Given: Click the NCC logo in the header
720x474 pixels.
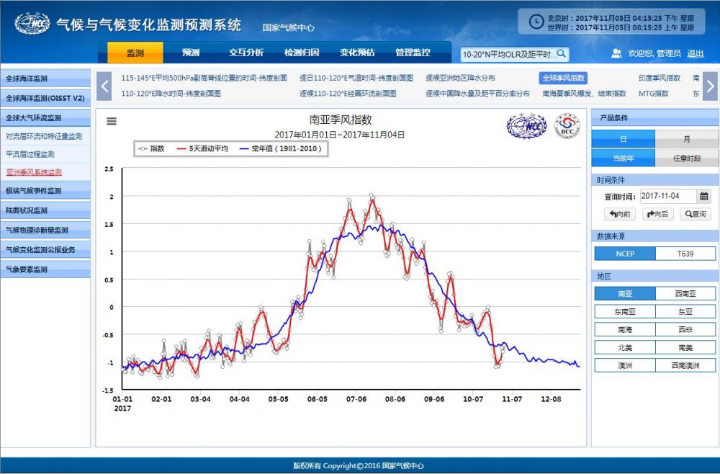Looking at the screenshot, I should (32, 24).
